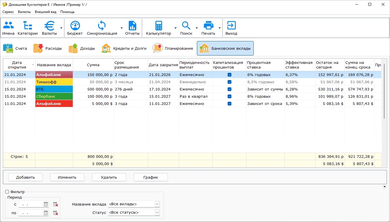This screenshot has width=390, height=222.
Task: Switch to the Расходы tab
Action: pos(48,48)
